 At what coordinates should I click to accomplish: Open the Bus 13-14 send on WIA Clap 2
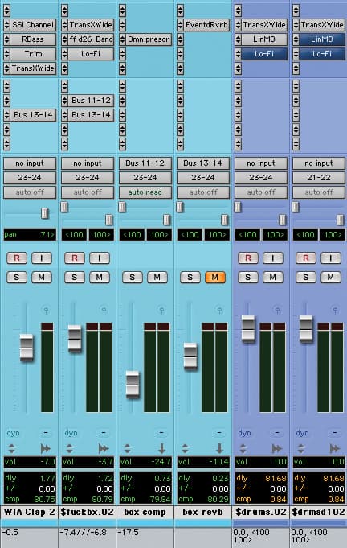[x=33, y=114]
